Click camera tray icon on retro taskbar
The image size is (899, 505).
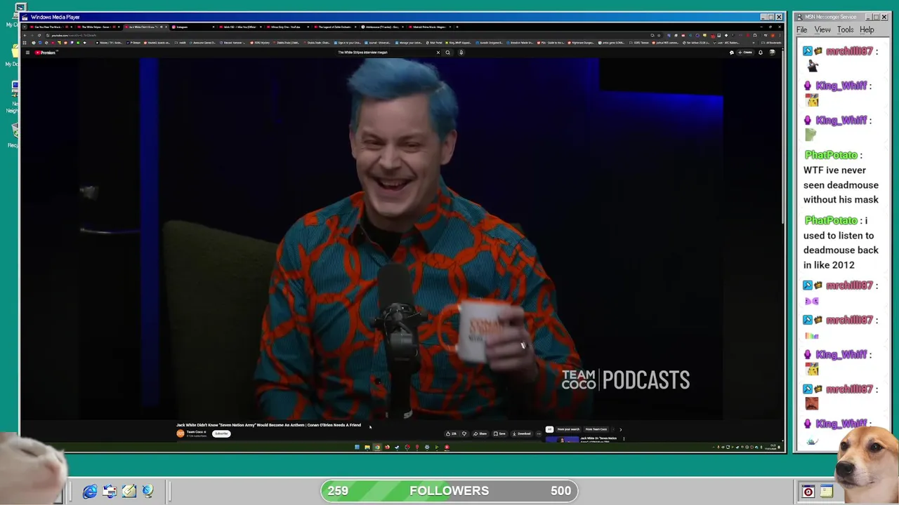[808, 492]
